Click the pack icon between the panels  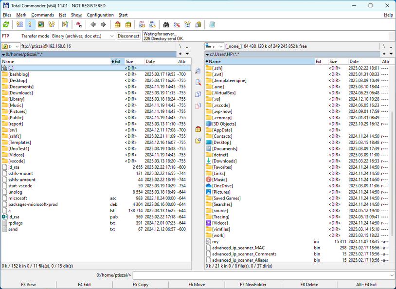198,129
